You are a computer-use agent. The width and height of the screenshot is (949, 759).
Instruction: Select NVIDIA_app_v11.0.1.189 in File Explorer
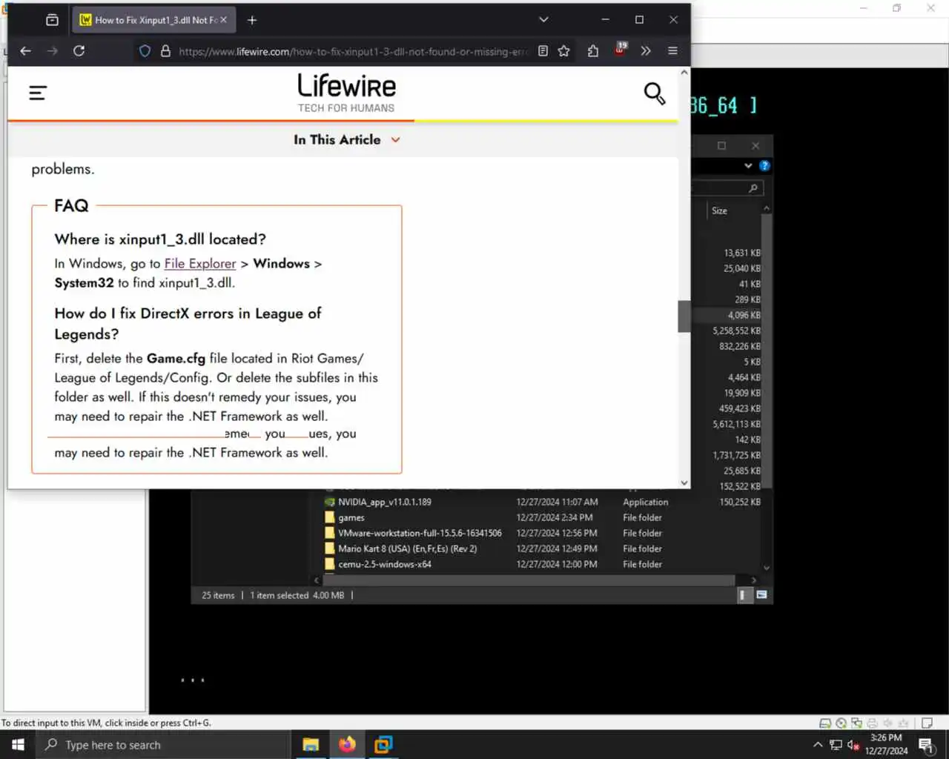(x=385, y=502)
